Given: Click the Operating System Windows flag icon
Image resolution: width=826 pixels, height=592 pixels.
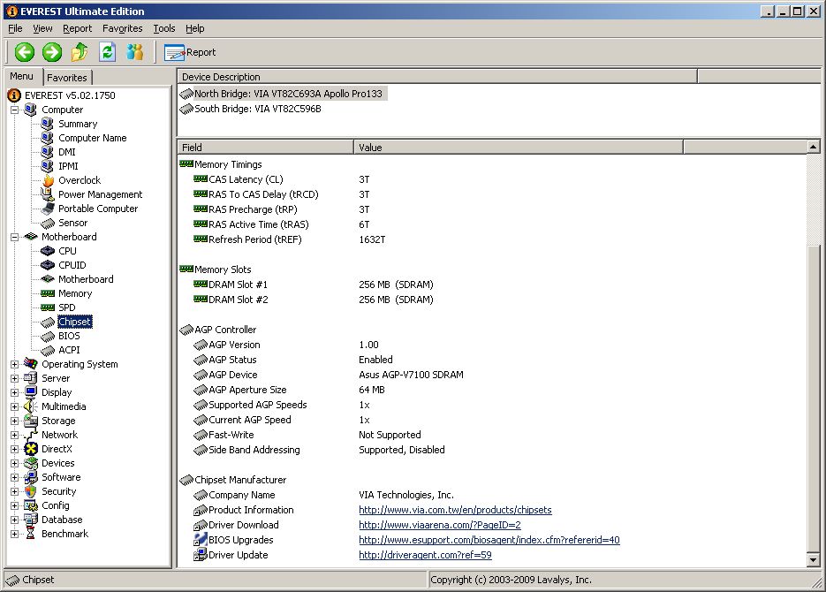Looking at the screenshot, I should click(31, 364).
